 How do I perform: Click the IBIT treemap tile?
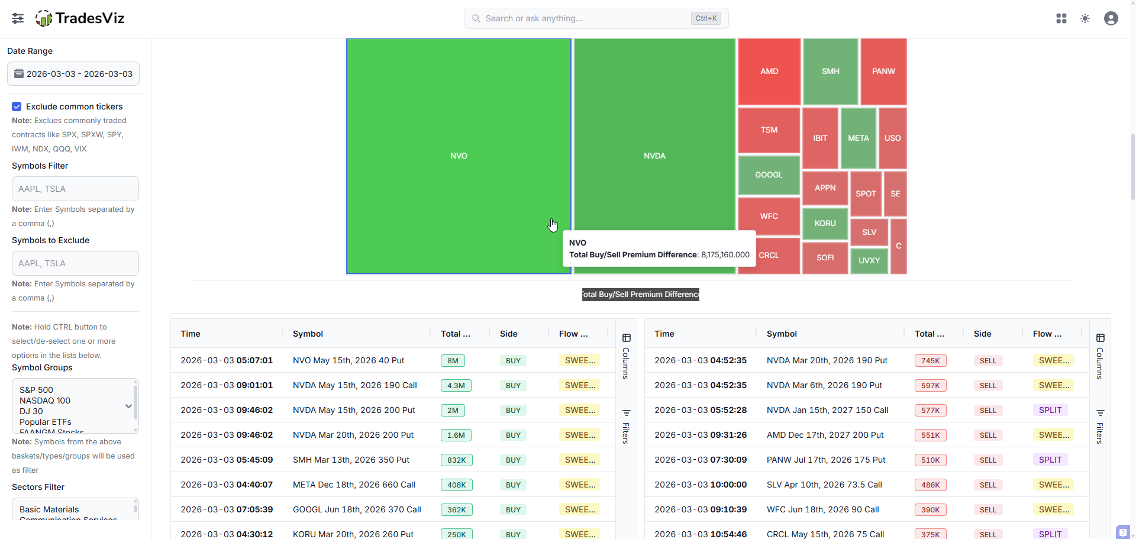pyautogui.click(x=820, y=138)
